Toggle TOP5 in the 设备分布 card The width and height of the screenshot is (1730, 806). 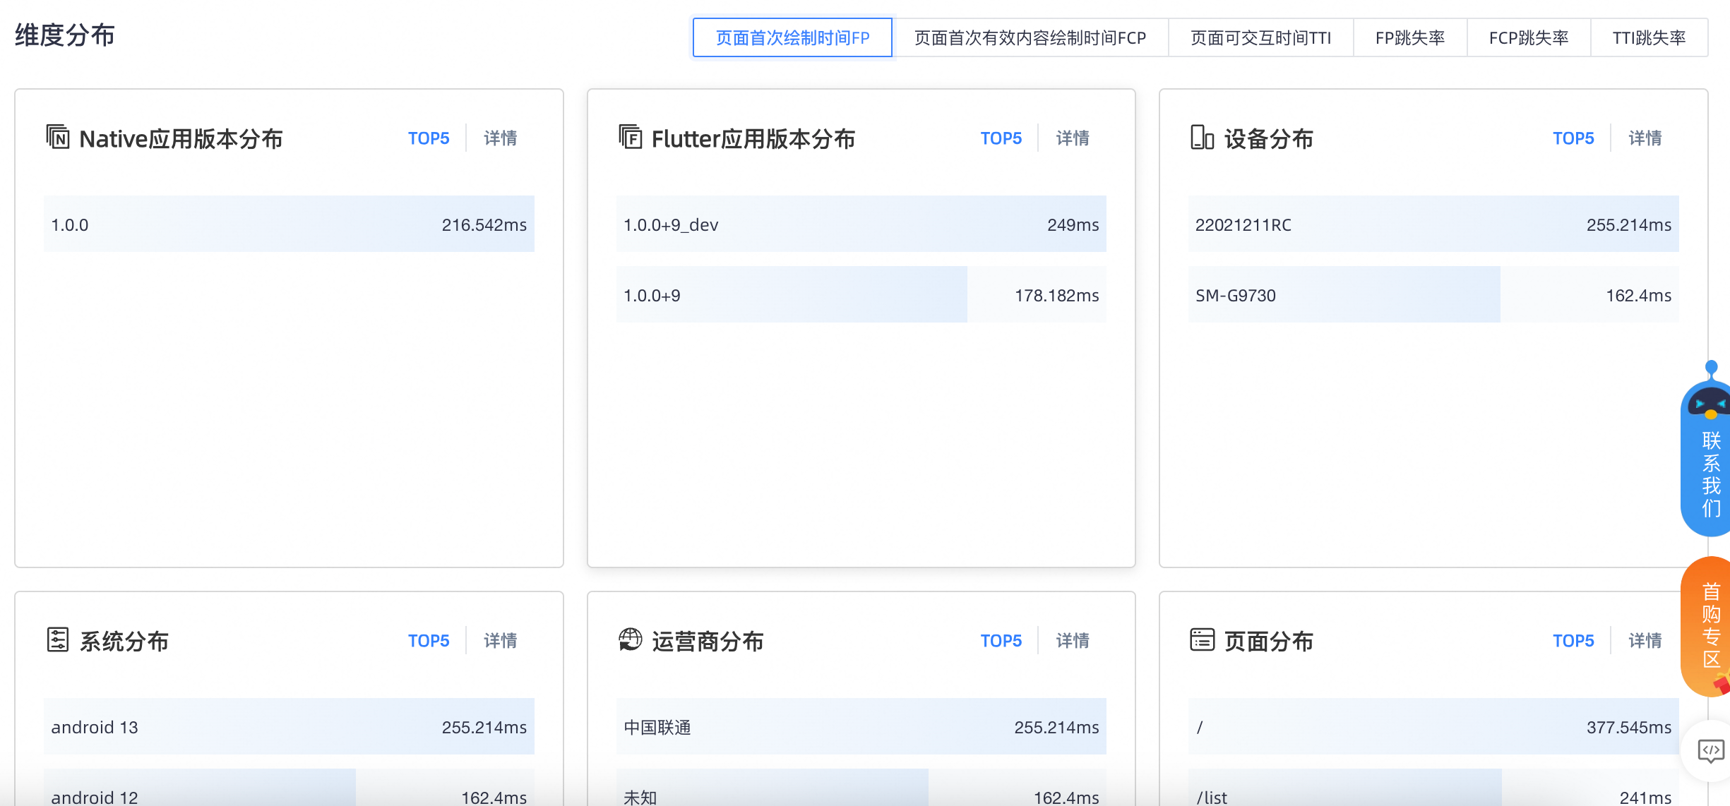pyautogui.click(x=1573, y=138)
